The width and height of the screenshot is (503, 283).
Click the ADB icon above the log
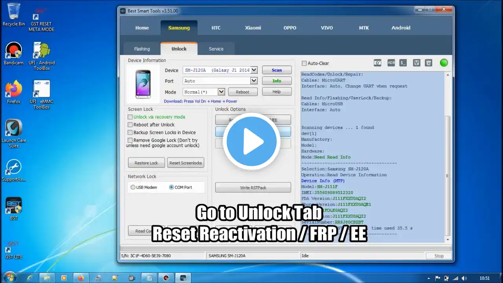(x=391, y=63)
